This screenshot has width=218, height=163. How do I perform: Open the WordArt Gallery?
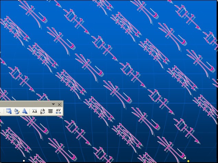click(x=9, y=111)
